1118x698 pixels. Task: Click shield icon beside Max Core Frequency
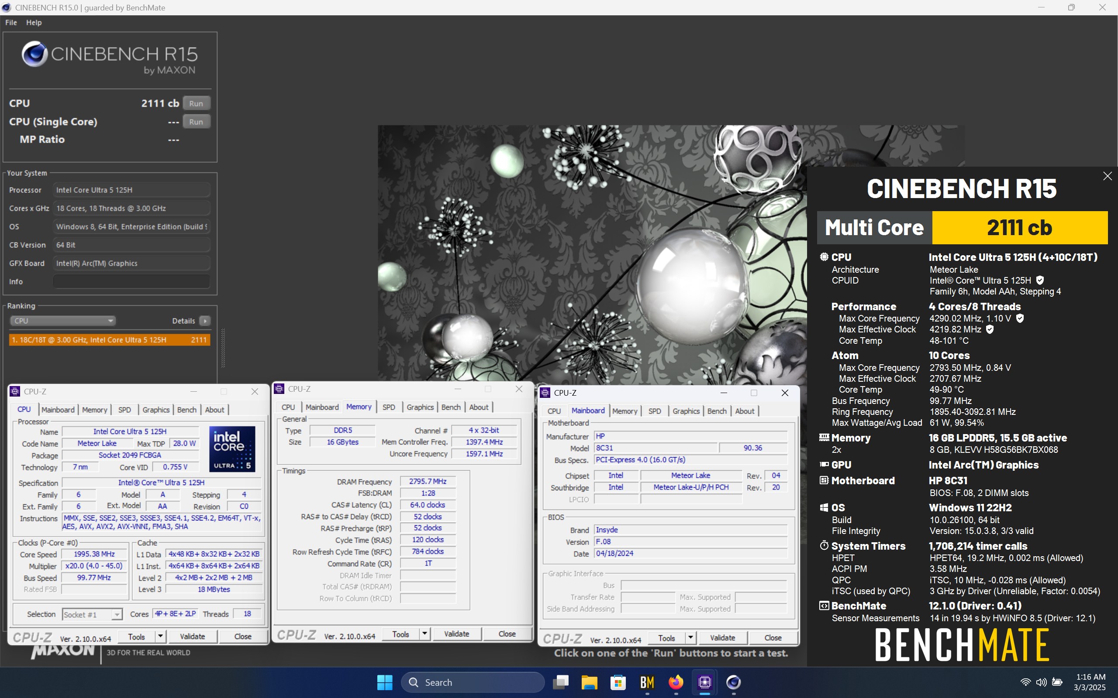1020,318
